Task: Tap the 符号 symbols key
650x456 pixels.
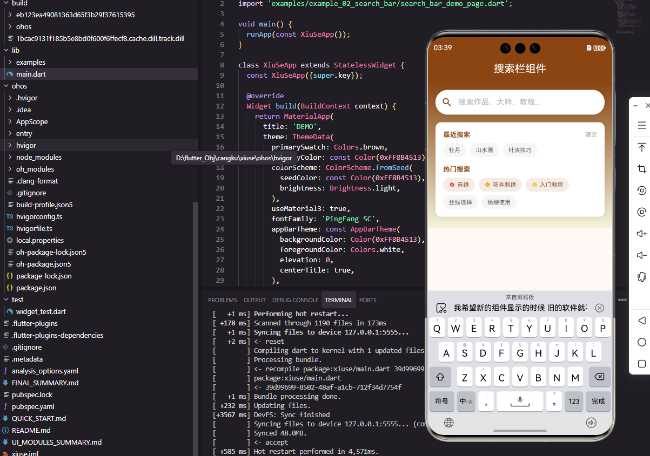Action: [441, 401]
